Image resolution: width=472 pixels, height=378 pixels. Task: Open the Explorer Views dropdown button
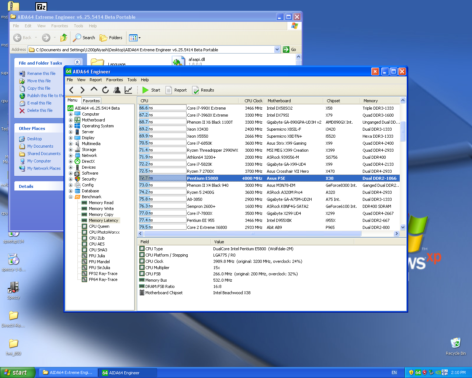tap(135, 38)
